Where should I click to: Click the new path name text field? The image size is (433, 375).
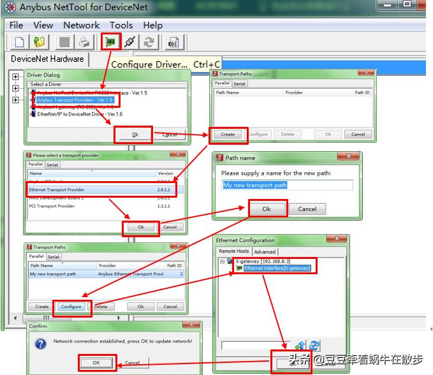pos(287,185)
